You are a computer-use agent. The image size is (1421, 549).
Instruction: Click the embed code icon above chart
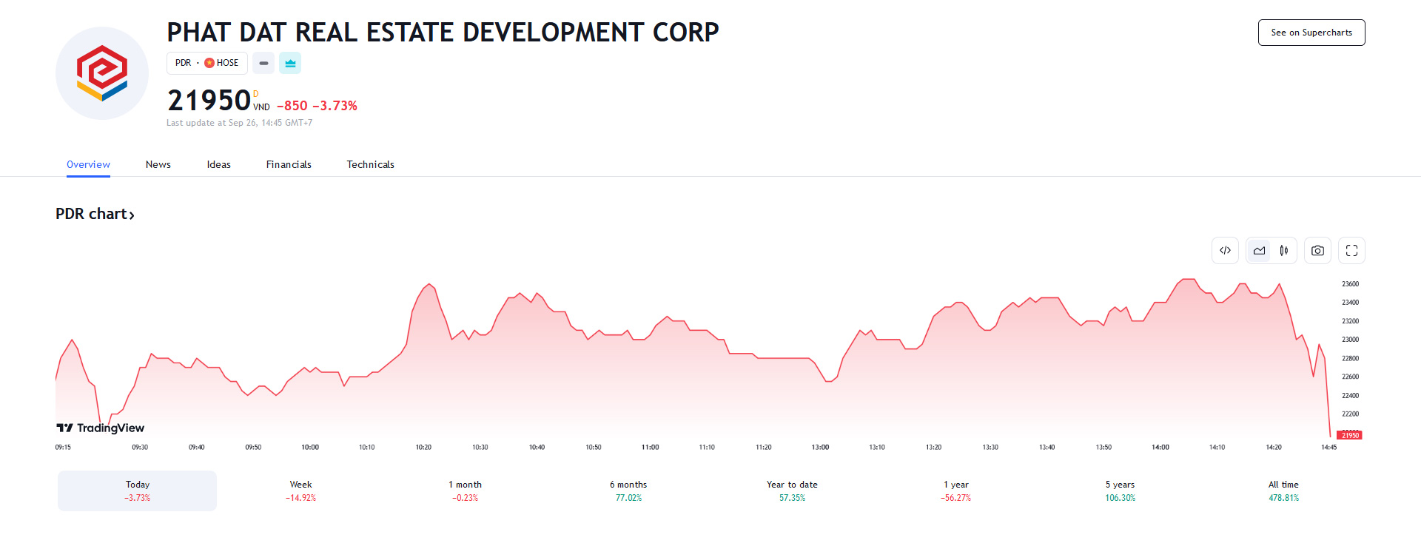click(x=1225, y=251)
